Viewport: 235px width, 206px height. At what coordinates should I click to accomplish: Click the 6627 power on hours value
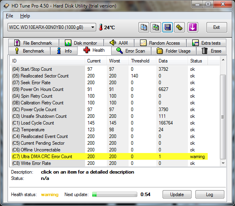pyautogui.click(x=163, y=89)
